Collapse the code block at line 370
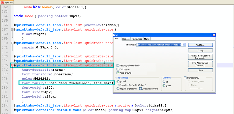The height and width of the screenshot is (114, 234). pyautogui.click(x=12, y=43)
